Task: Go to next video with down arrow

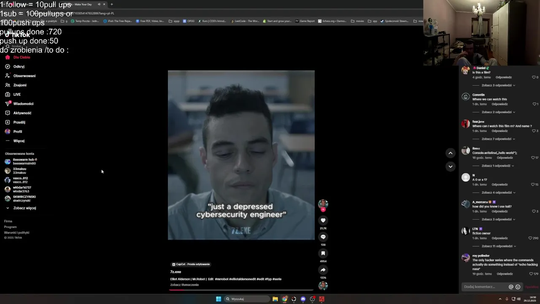Action: pos(451,166)
